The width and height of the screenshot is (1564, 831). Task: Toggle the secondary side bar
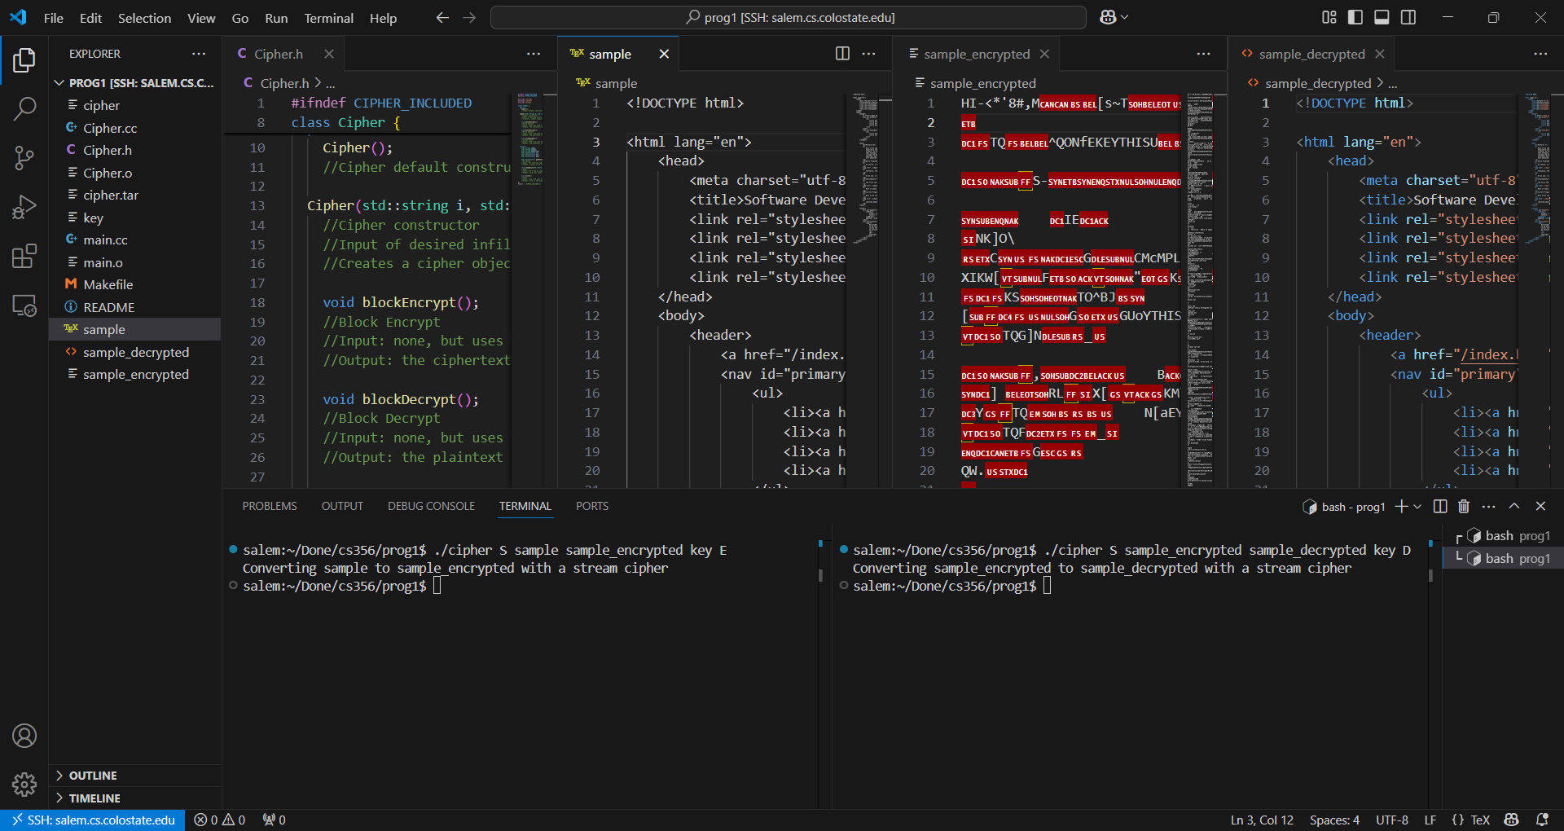pos(1408,16)
